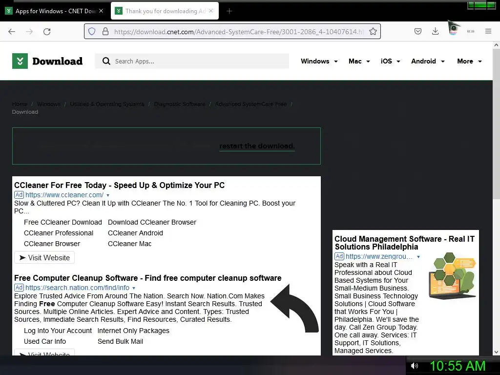Image resolution: width=500 pixels, height=375 pixels.
Task: Click the Ad badge on CCleaner ad
Action: pyautogui.click(x=19, y=194)
